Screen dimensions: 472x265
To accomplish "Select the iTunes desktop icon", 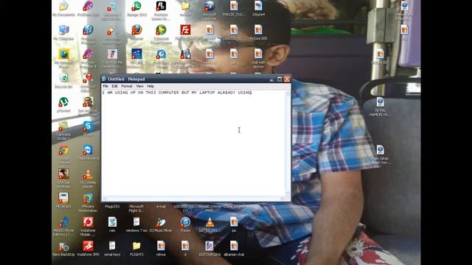I will click(185, 225).
